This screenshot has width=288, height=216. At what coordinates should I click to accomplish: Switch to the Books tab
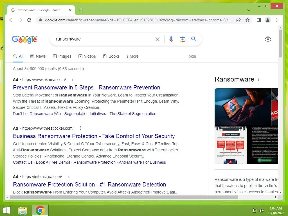click(111, 56)
